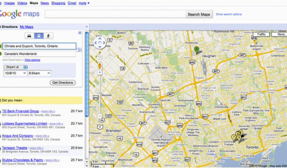This screenshot has width=287, height=168.
Task: Click the 20.6 km distance for Tarragon Theatre
Action: 77,148
